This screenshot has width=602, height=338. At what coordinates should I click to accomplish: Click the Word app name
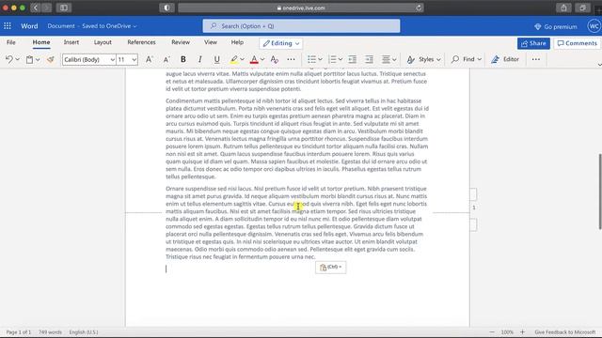click(29, 26)
